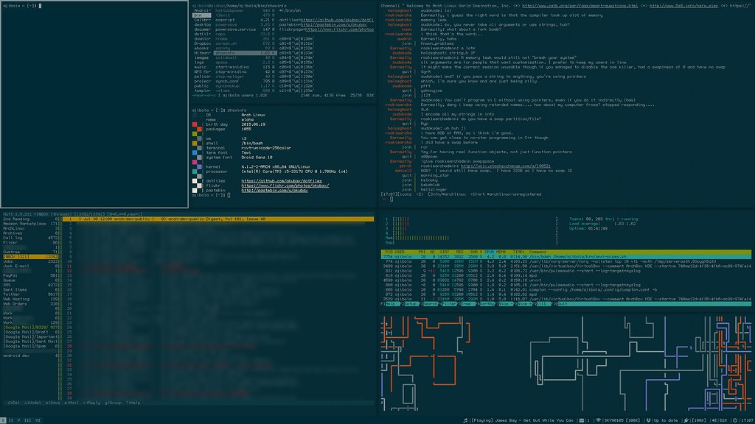Toggle F5 Tree view in htop

(466, 304)
